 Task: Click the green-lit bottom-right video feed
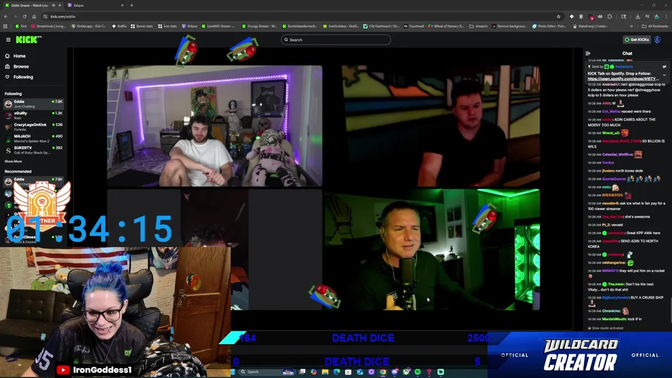(x=432, y=250)
